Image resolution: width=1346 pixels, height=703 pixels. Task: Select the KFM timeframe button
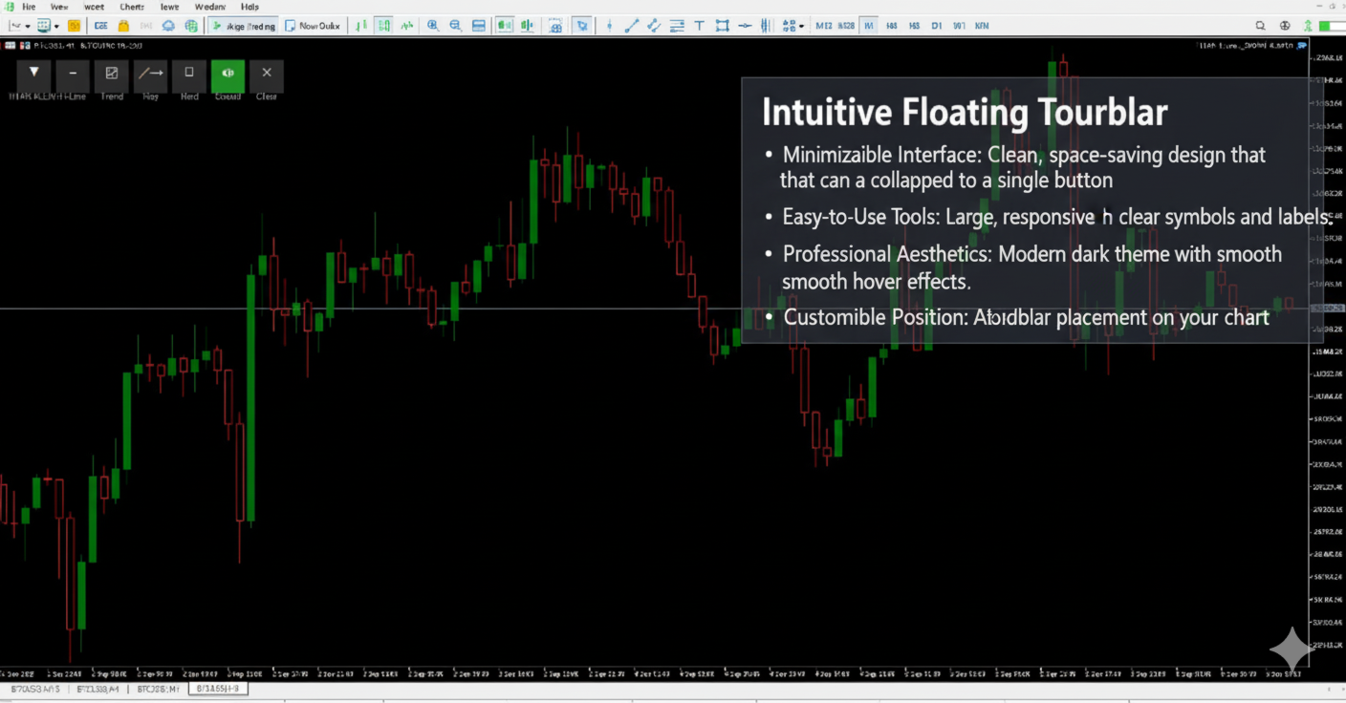(x=982, y=26)
